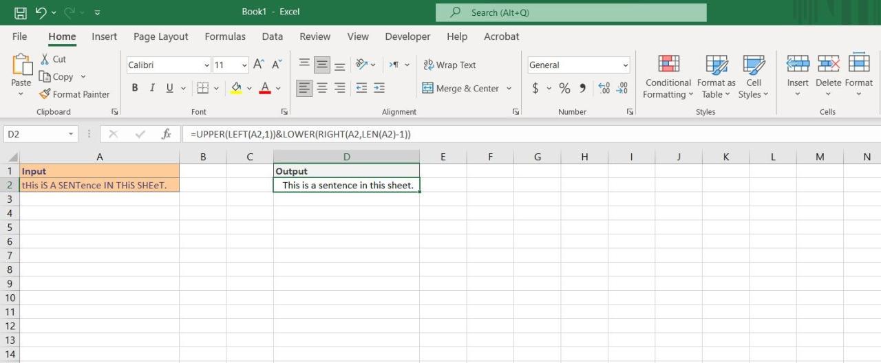Expand underline style options arrow
Image resolution: width=881 pixels, height=363 pixels.
184,88
